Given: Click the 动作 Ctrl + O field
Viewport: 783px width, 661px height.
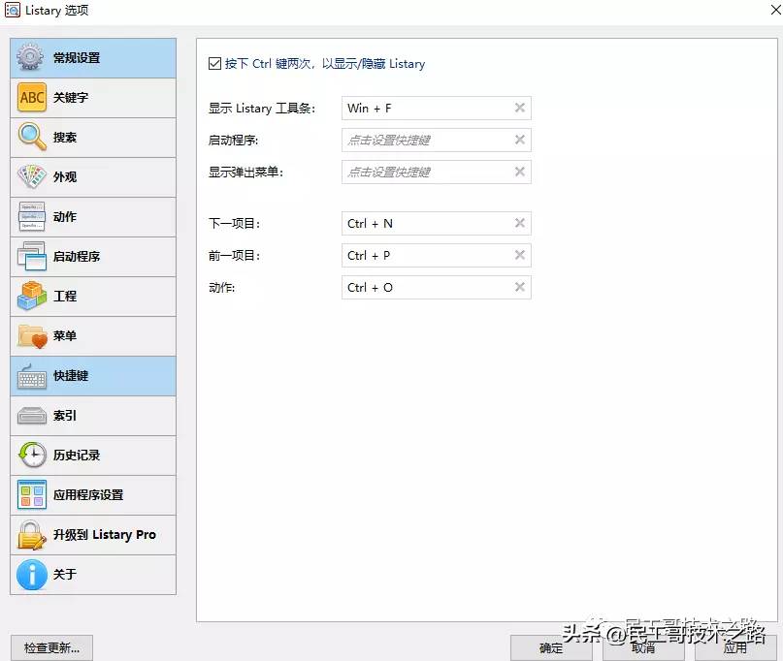Looking at the screenshot, I should pos(436,287).
